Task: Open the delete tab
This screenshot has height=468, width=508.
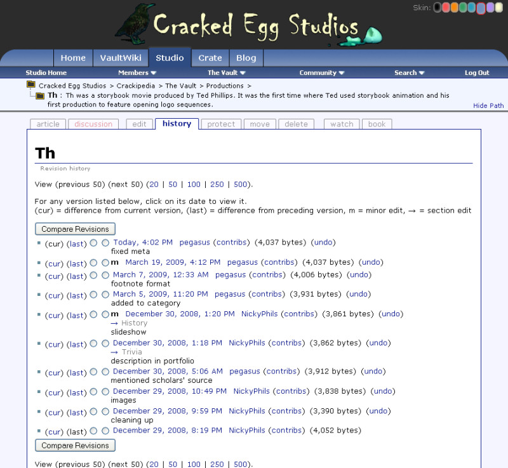Action: tap(296, 124)
